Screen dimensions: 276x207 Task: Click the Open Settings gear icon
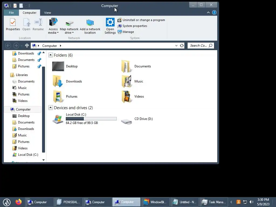(110, 22)
